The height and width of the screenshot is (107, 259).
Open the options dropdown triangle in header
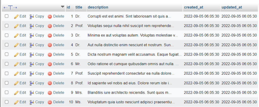pos(62,7)
